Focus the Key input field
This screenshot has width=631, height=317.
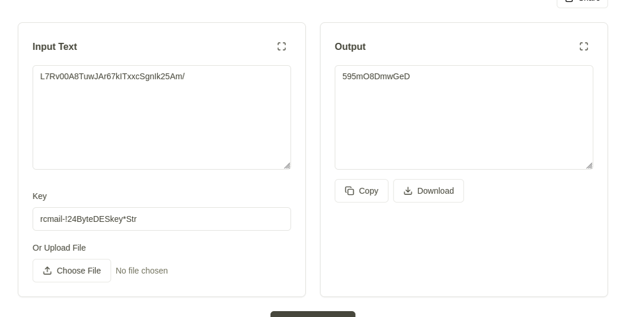162,219
